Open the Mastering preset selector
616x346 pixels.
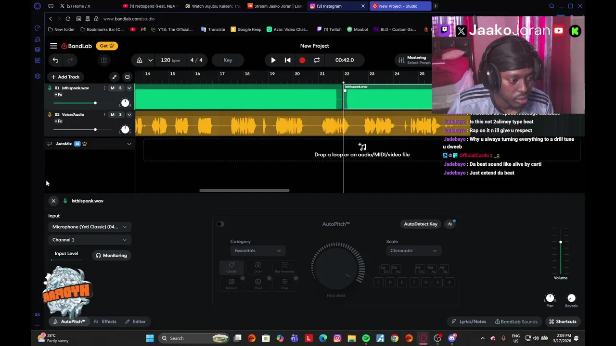[x=414, y=60]
